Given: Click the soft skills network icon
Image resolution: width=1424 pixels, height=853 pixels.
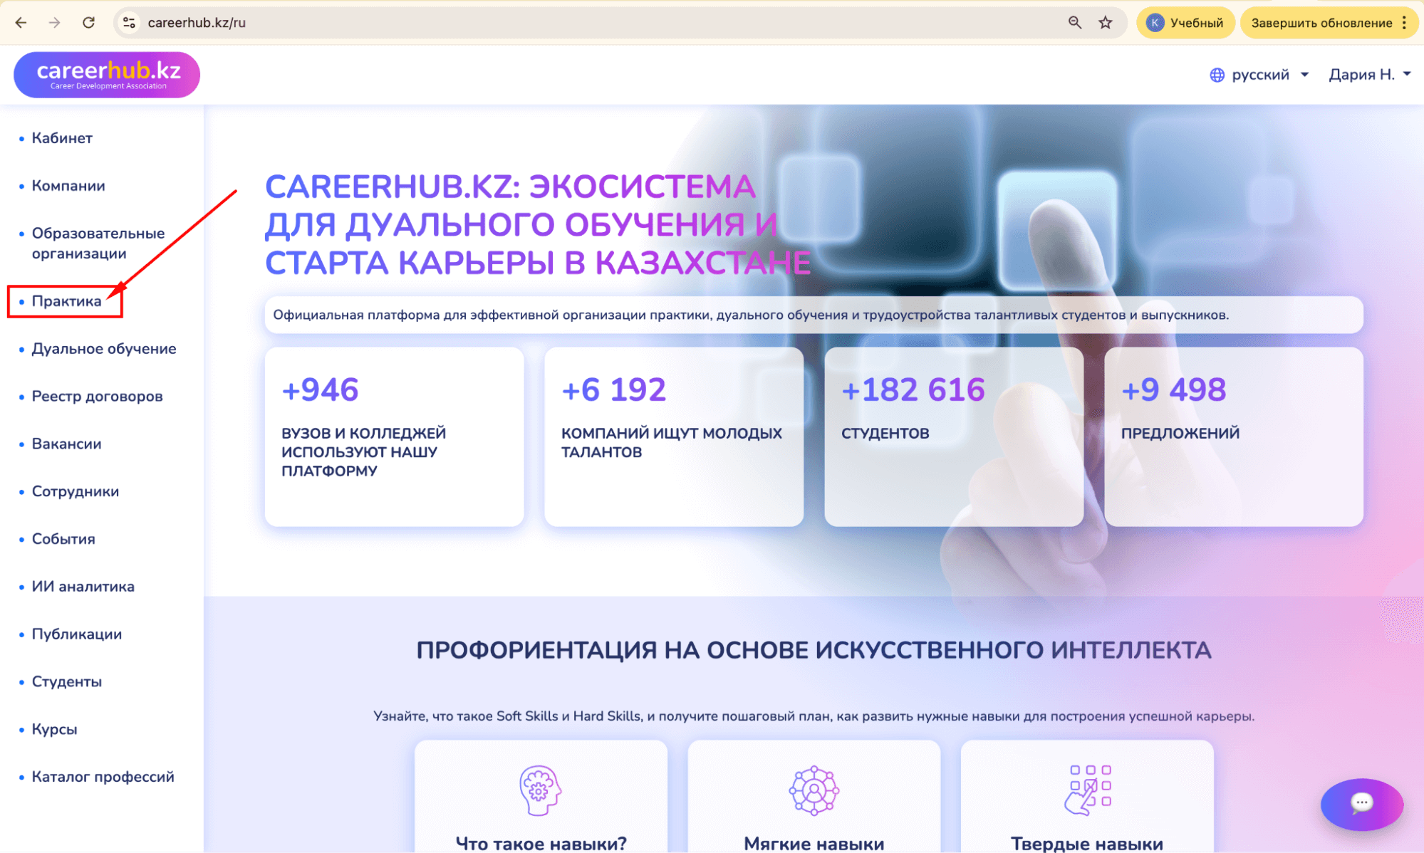Looking at the screenshot, I should pyautogui.click(x=814, y=790).
